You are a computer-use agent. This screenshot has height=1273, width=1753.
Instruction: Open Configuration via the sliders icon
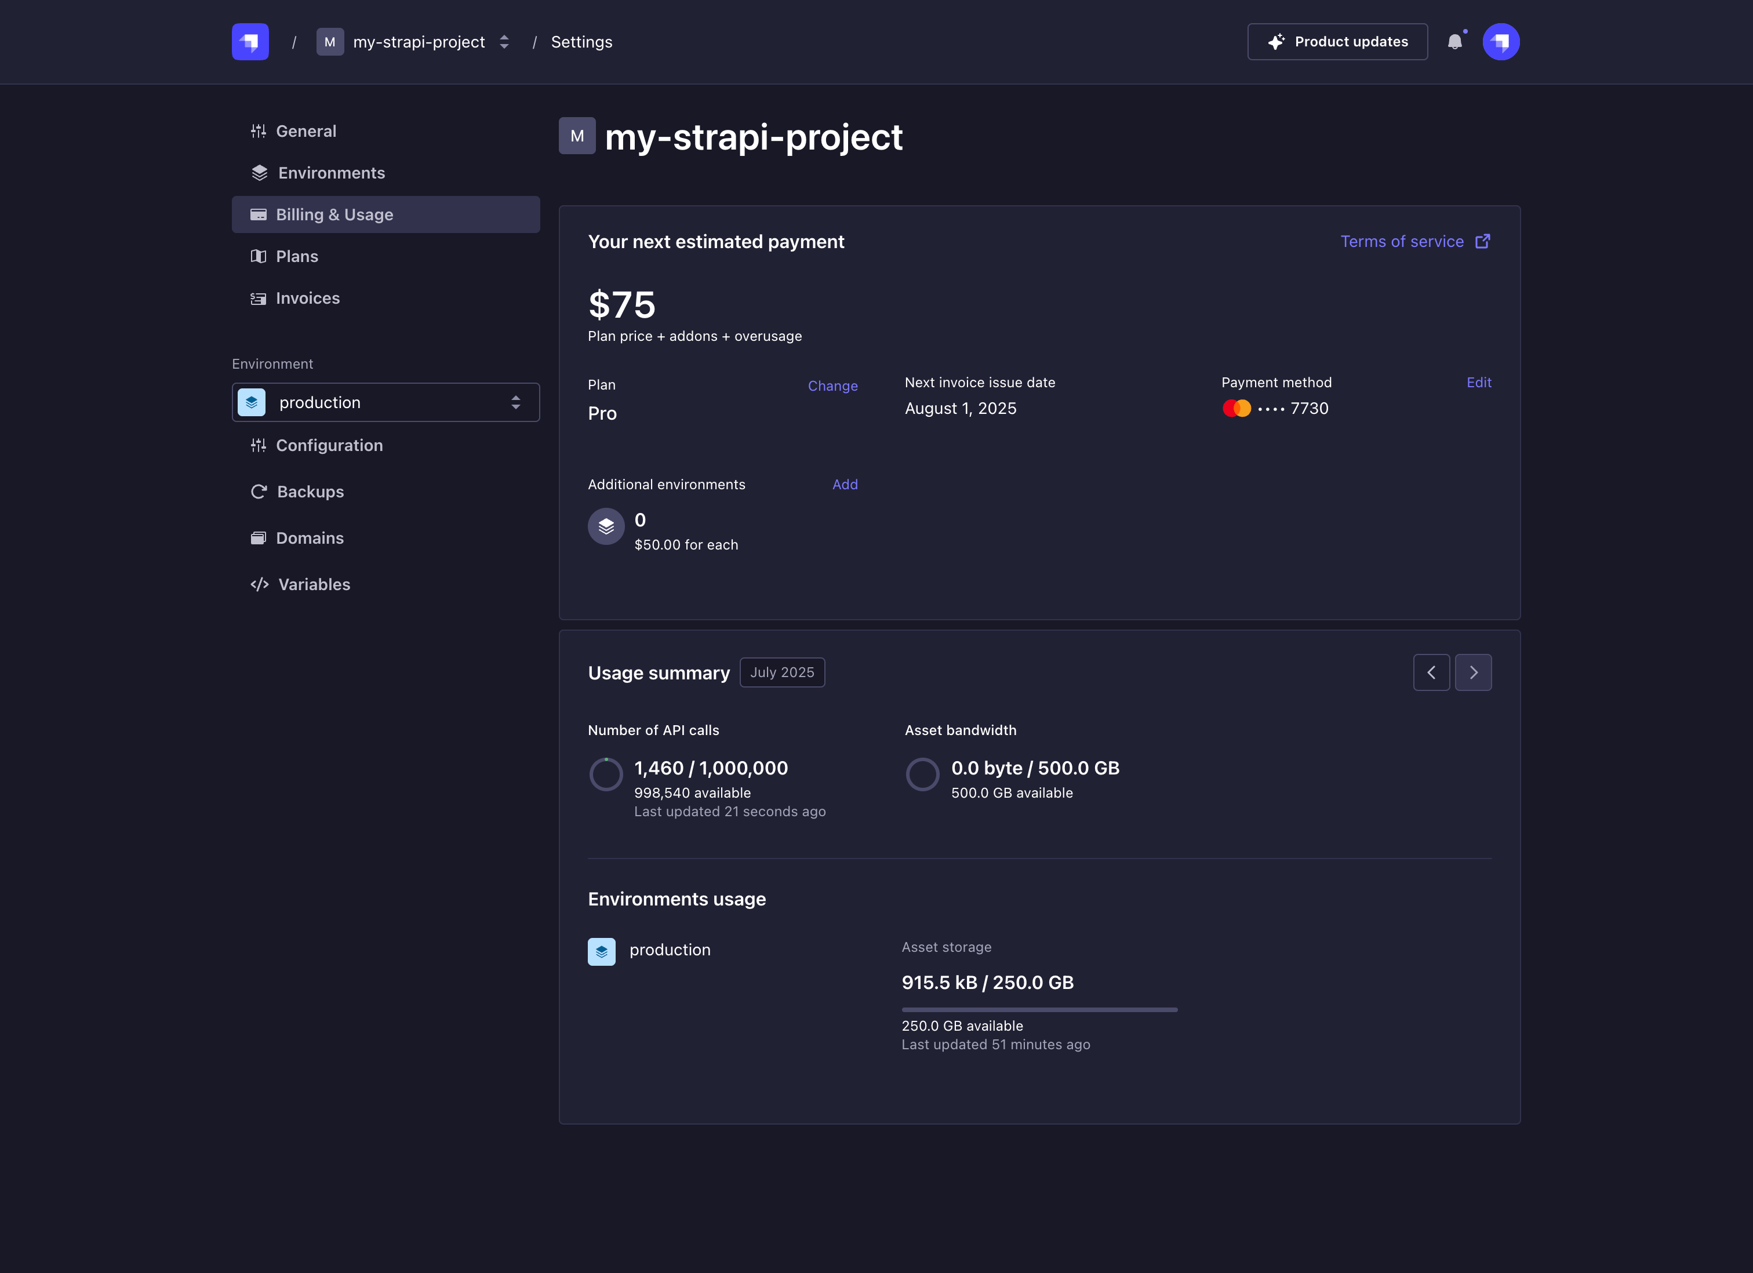(x=260, y=445)
